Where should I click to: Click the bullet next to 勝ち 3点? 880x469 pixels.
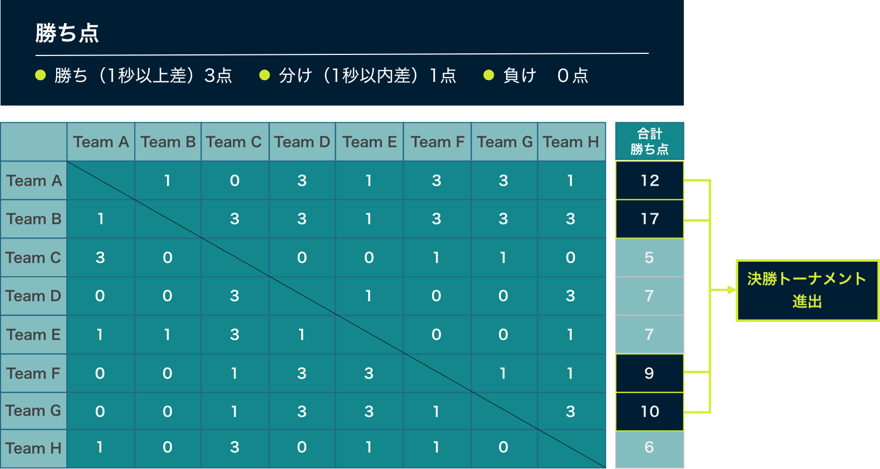pyautogui.click(x=40, y=75)
